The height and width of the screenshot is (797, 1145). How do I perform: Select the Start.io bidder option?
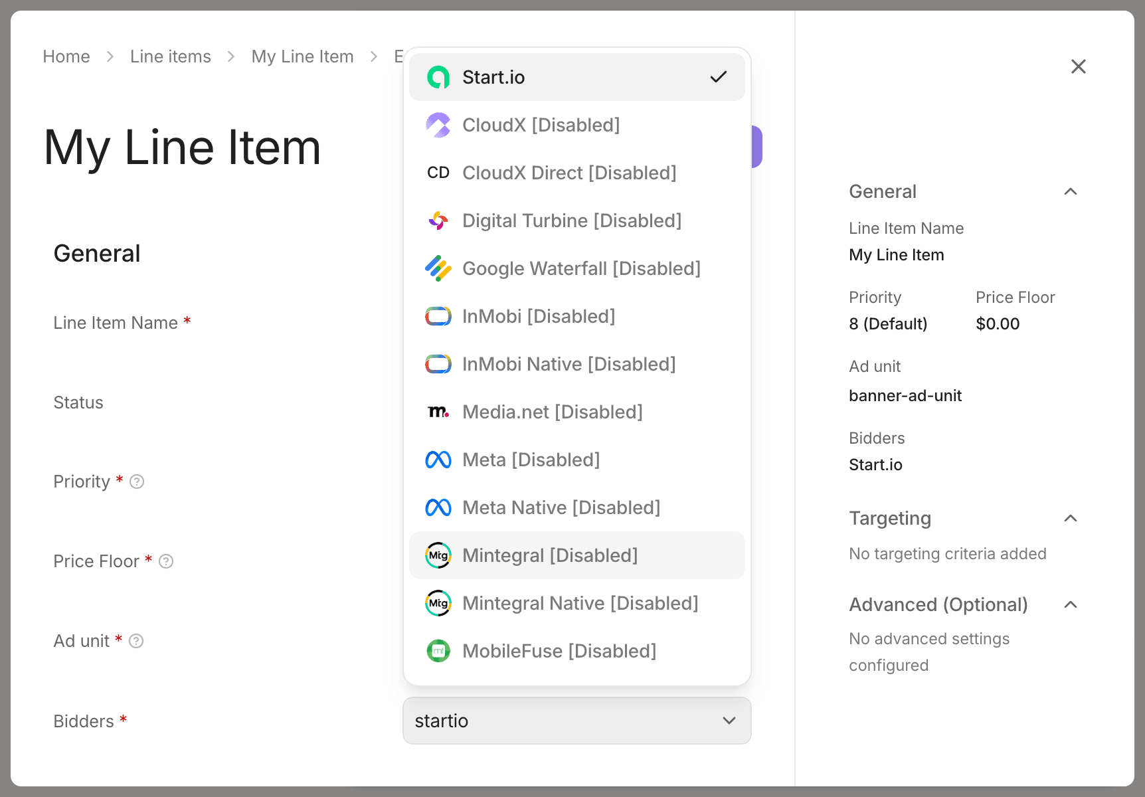point(577,77)
